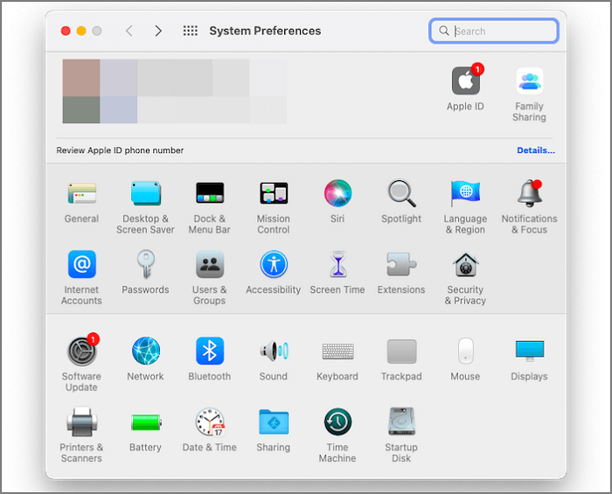The image size is (612, 494).
Task: Open the Displays preferences
Action: [529, 351]
